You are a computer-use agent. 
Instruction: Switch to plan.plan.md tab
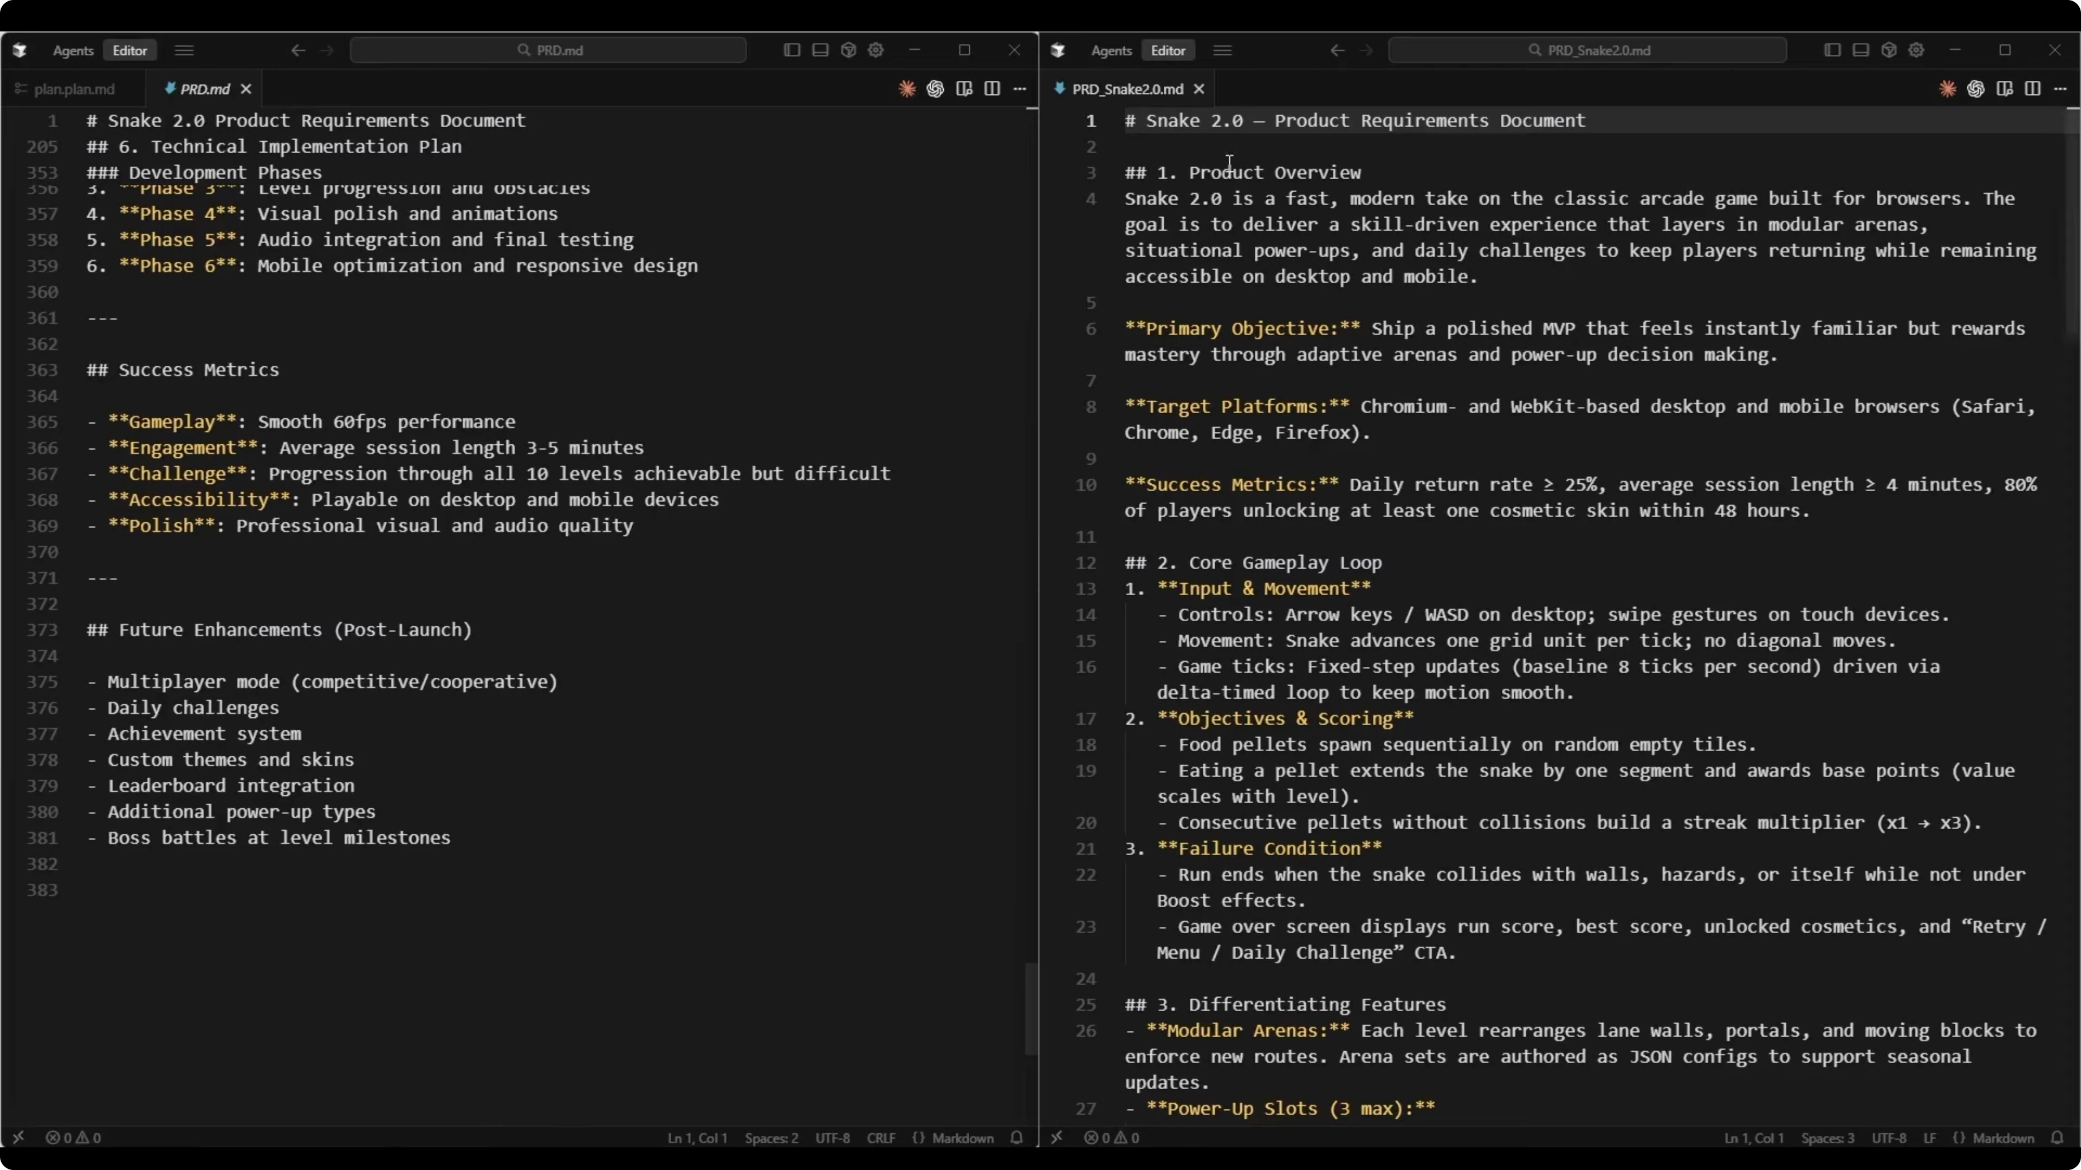[x=74, y=89]
